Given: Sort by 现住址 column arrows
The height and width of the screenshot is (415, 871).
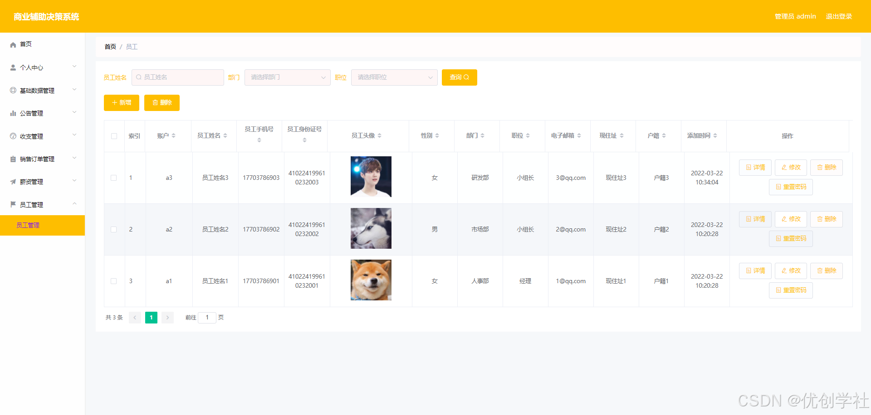Looking at the screenshot, I should pos(621,135).
